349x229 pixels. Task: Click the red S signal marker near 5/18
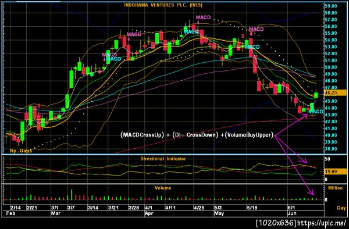(243, 36)
